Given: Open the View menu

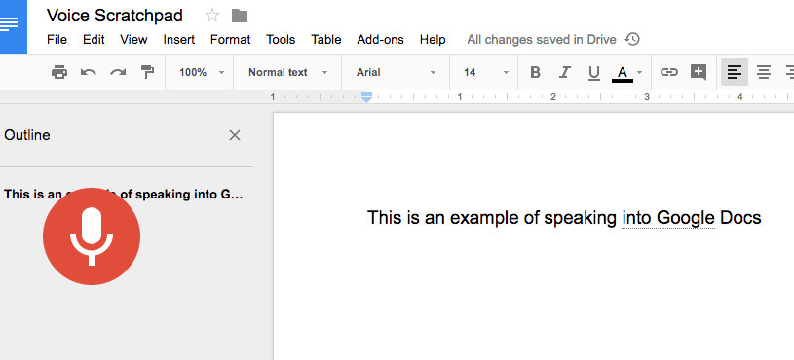Looking at the screenshot, I should pyautogui.click(x=133, y=40).
